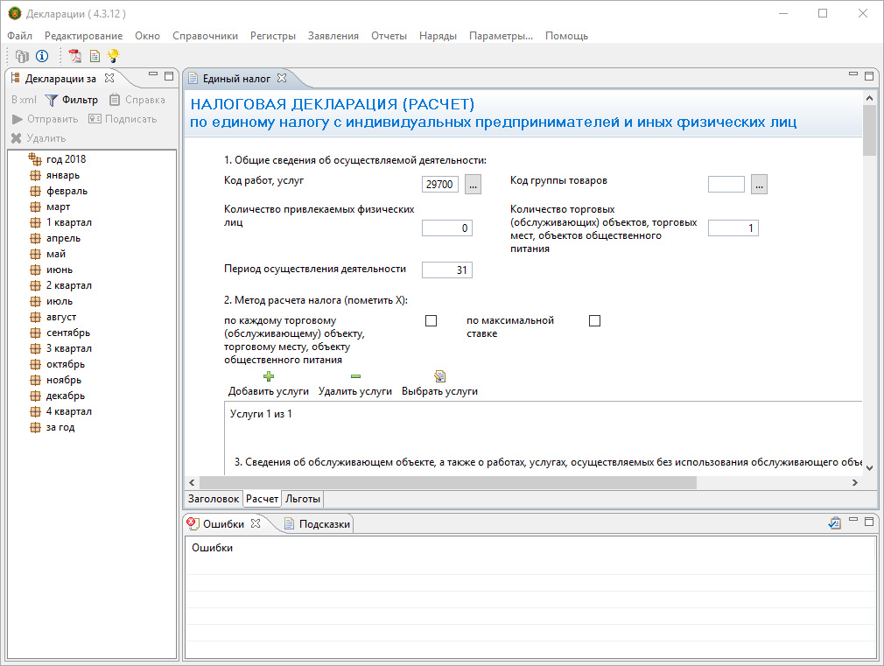
Task: Click the minus Удалить услуги icon
Action: pos(355,376)
